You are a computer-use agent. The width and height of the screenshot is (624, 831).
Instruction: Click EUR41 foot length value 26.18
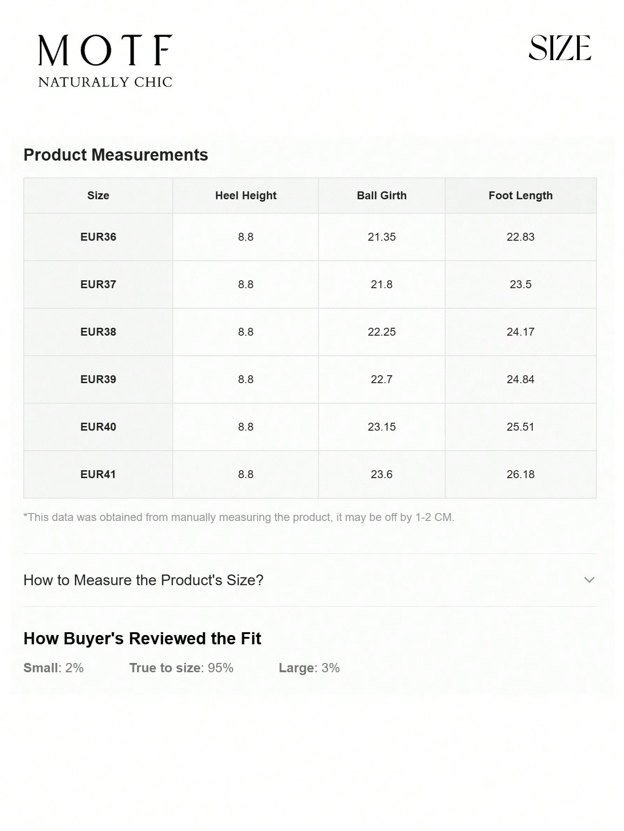(x=520, y=474)
